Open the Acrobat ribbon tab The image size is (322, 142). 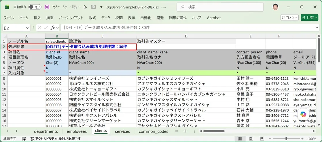click(214, 18)
